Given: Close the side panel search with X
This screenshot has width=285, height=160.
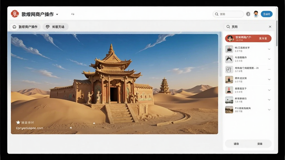Looking at the screenshot, I should [x=270, y=27].
